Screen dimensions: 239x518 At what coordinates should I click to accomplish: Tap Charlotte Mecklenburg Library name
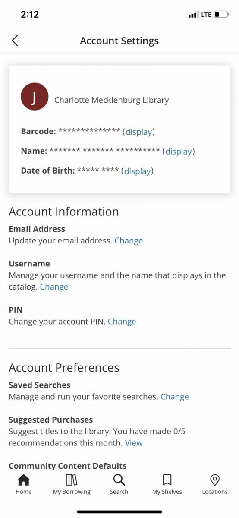pos(112,100)
